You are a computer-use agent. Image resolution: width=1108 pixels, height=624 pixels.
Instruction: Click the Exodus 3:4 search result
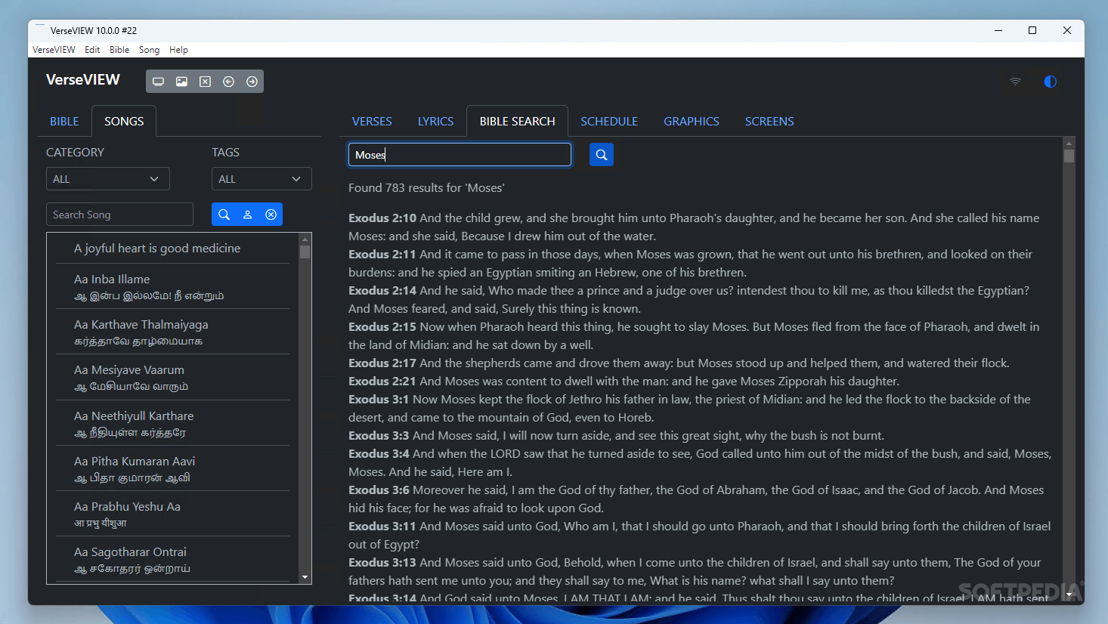coord(700,463)
